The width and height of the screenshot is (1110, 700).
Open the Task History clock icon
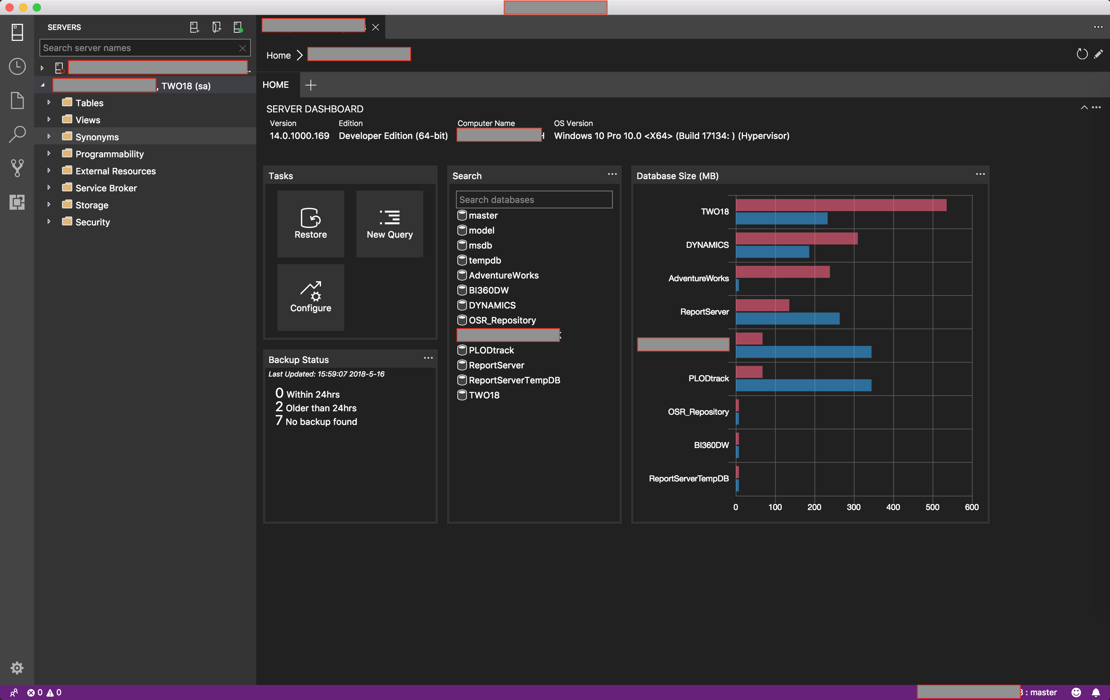[17, 66]
